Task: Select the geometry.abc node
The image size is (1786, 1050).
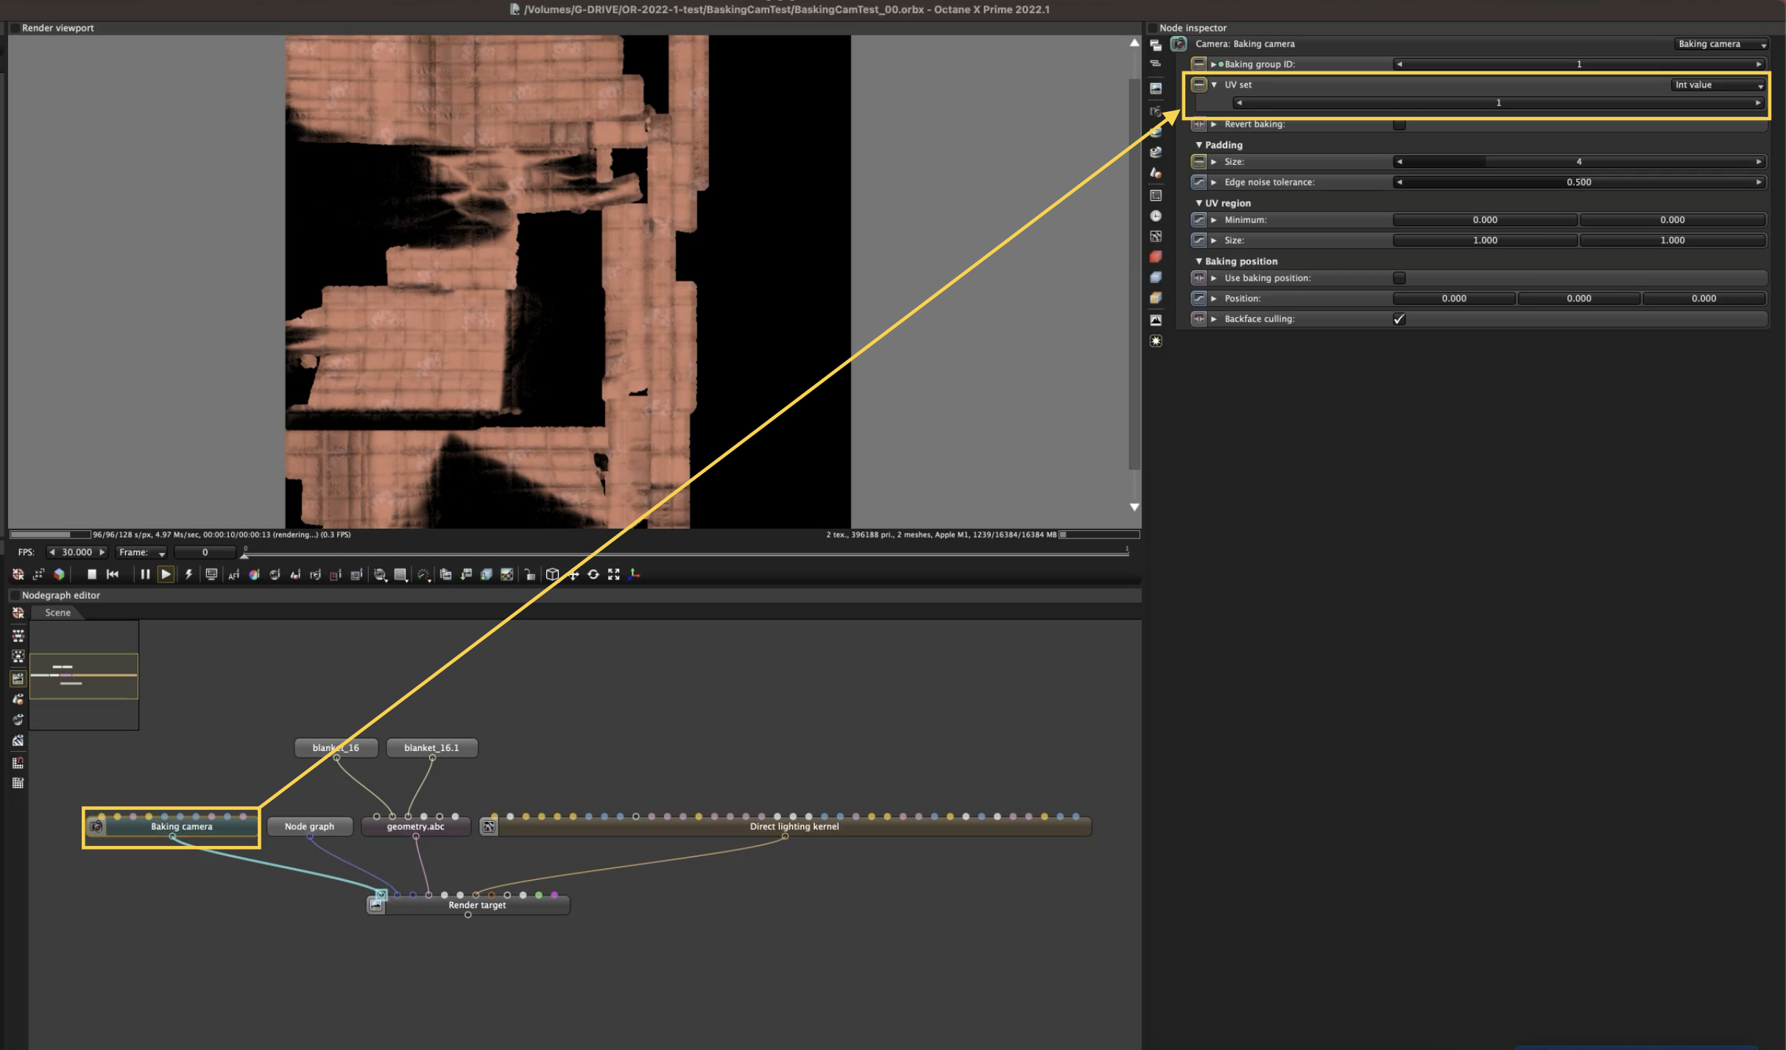Action: [415, 827]
